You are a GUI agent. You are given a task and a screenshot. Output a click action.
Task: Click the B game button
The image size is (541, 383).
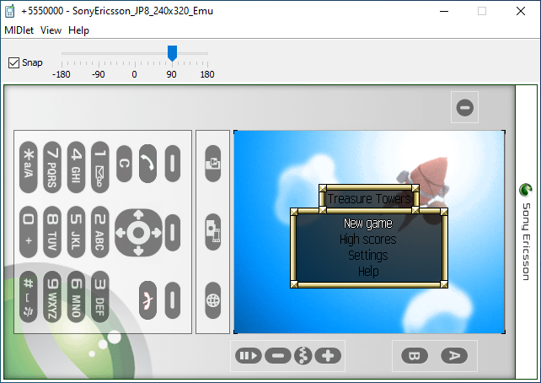(x=415, y=356)
